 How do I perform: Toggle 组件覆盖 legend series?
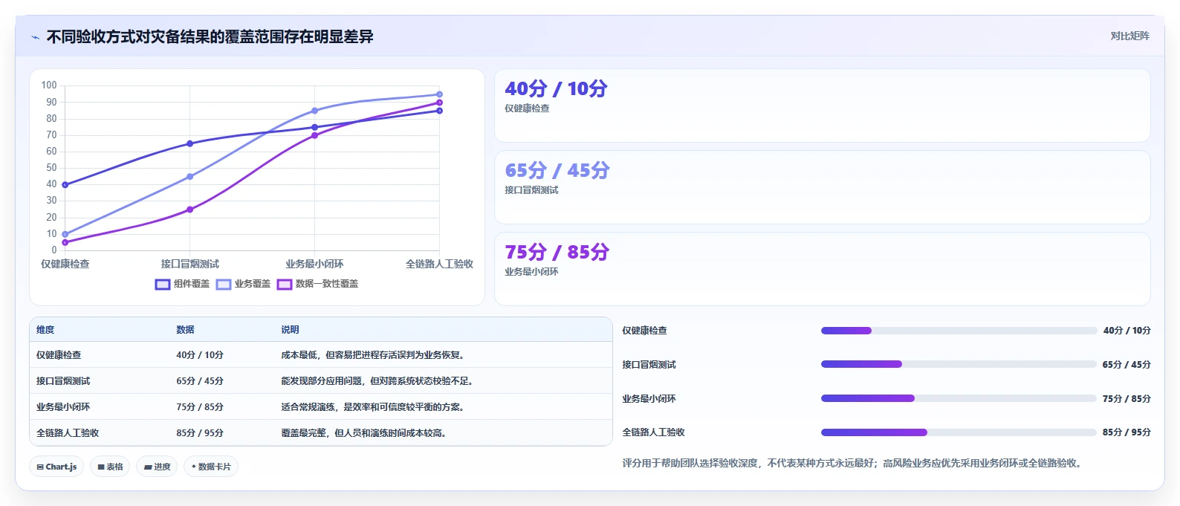pyautogui.click(x=182, y=284)
